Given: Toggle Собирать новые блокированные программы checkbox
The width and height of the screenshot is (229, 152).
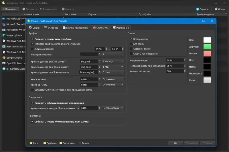Looking at the screenshot, I should click(x=32, y=121).
